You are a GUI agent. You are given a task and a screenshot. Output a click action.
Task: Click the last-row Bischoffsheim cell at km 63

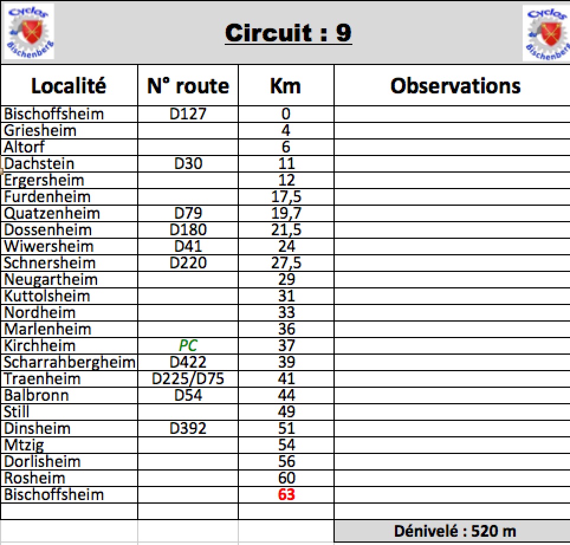[69, 495]
